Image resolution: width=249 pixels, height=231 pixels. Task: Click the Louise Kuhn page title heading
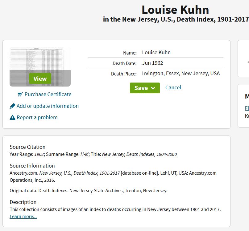click(175, 10)
